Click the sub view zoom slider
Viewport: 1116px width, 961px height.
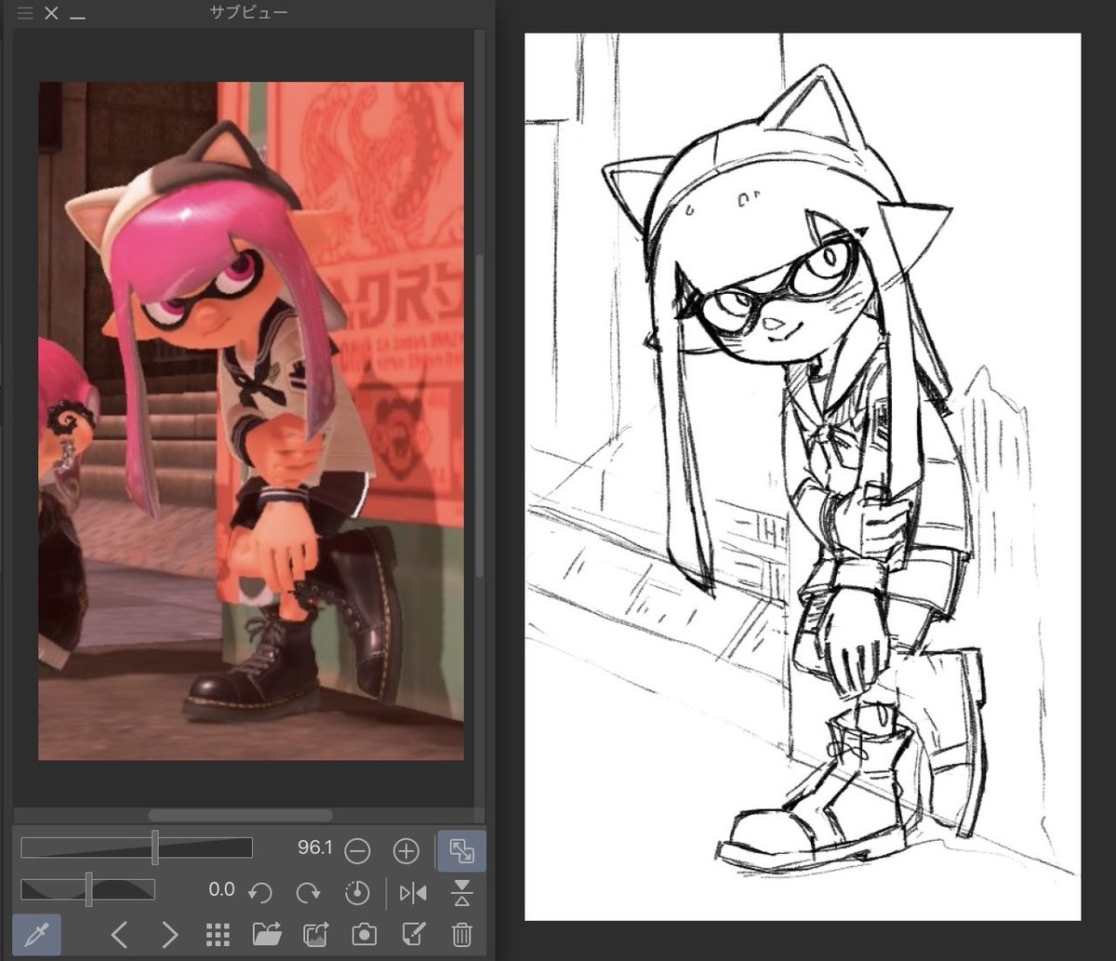pyautogui.click(x=137, y=848)
